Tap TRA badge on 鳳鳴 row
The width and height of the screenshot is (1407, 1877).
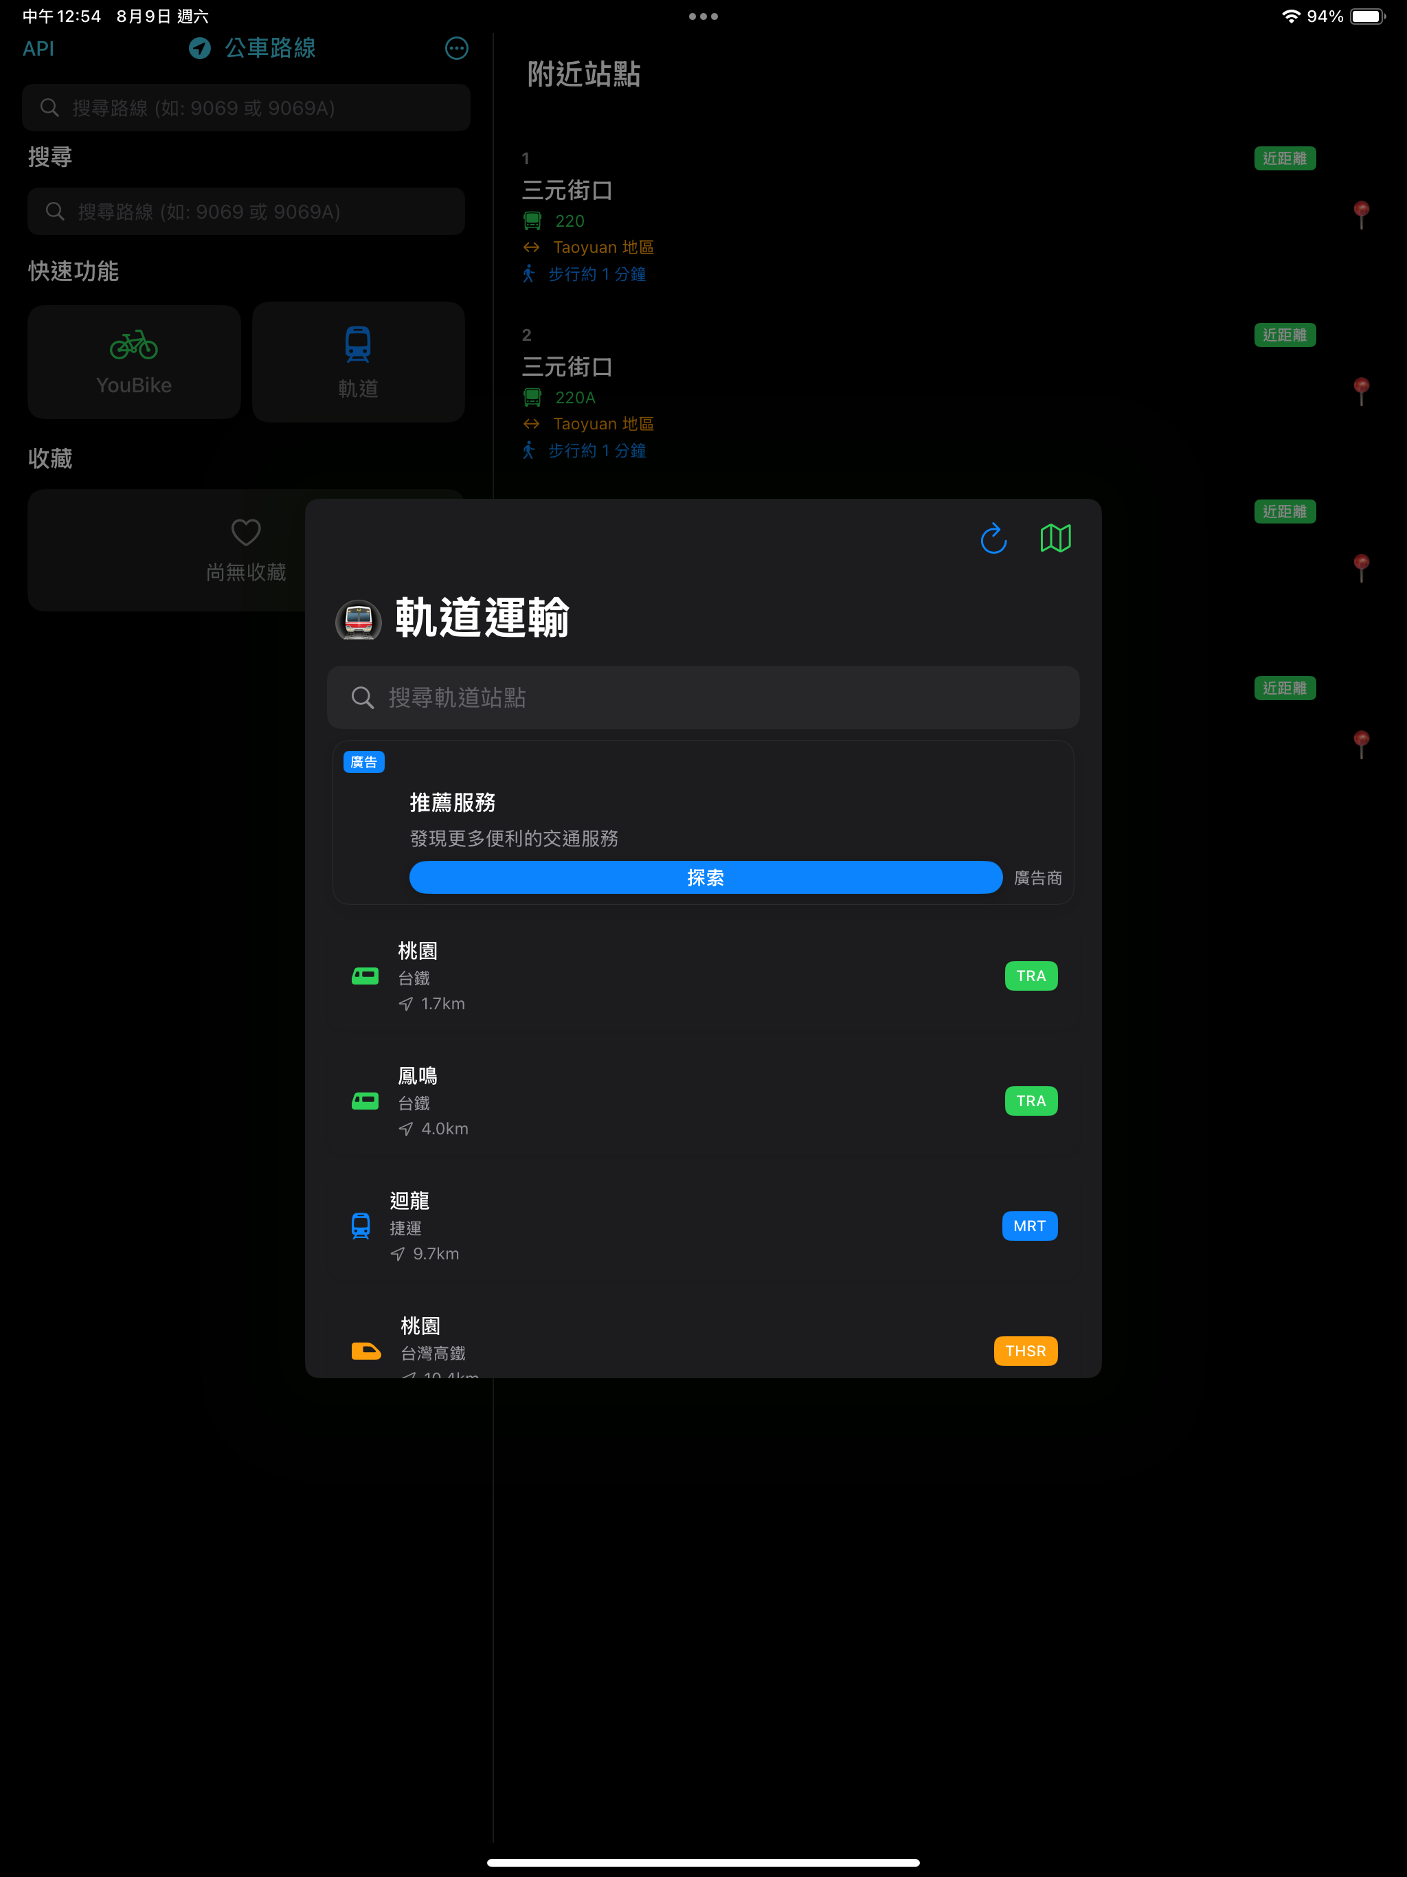1031,1101
